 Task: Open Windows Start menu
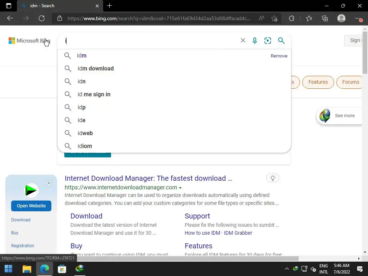point(9,268)
